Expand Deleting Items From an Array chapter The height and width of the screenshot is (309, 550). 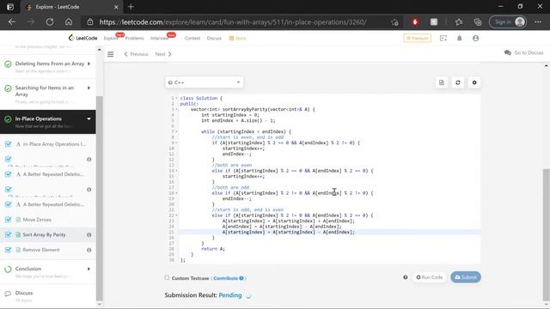[x=89, y=64]
